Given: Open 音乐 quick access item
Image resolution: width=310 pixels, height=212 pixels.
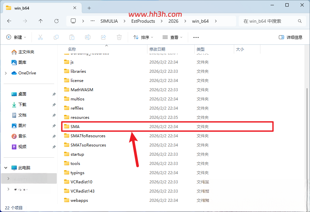Looking at the screenshot, I should pyautogui.click(x=19, y=136).
